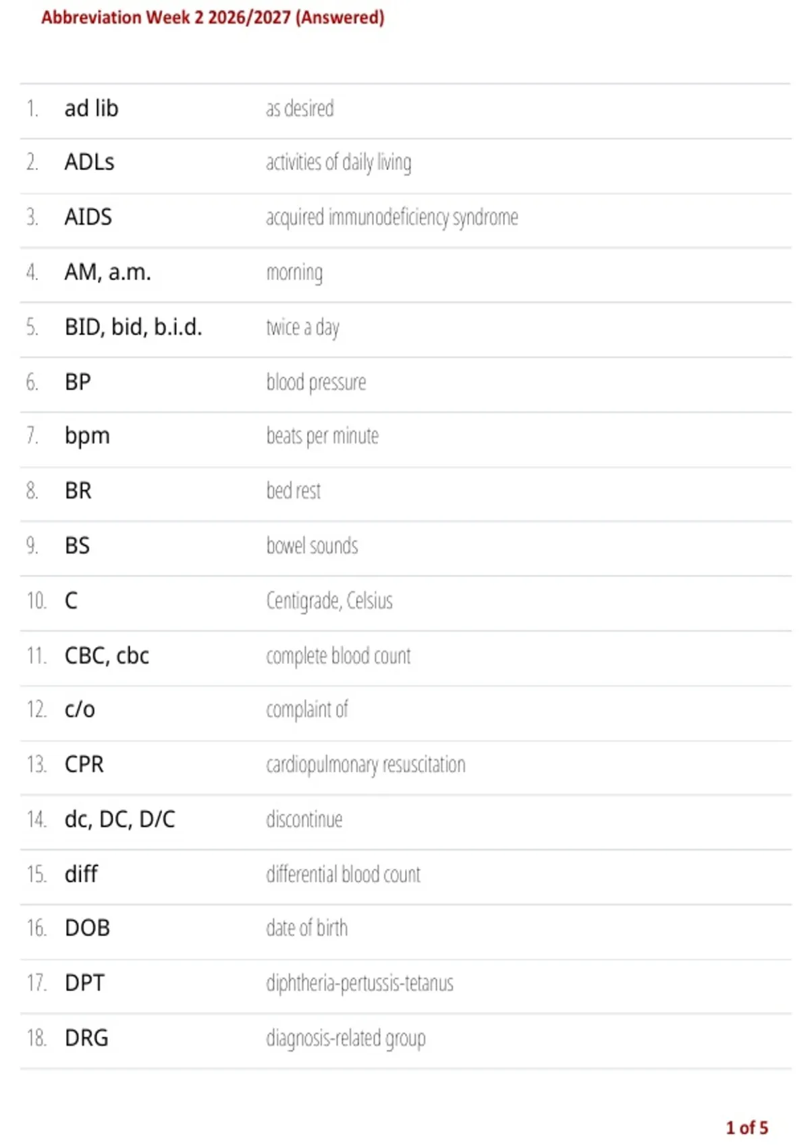Select the 'AM, a.m.' abbreviation
Viewport: 810px width, 1147px height.
108,272
